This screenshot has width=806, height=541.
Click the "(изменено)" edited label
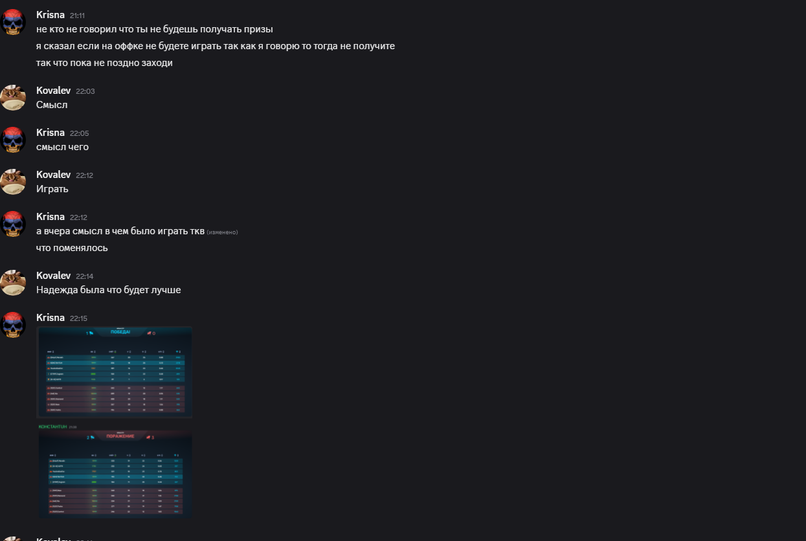click(x=223, y=232)
